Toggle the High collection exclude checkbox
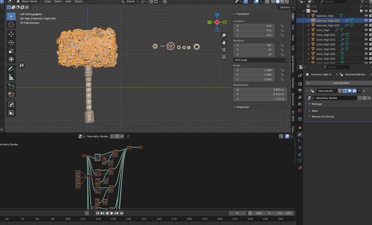Viewport: 372px width, 225px height. tap(361, 11)
